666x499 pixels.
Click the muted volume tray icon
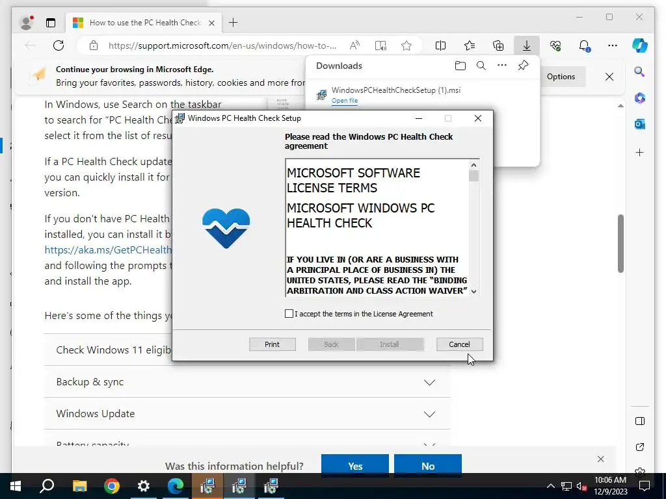pyautogui.click(x=581, y=486)
